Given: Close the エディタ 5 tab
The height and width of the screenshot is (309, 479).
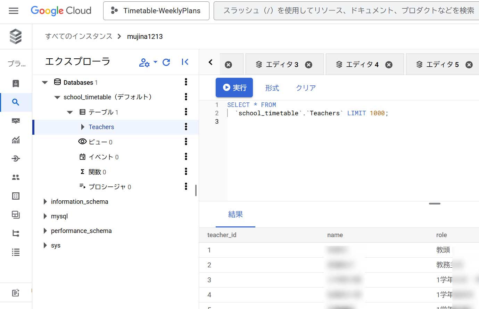Looking at the screenshot, I should tap(469, 65).
